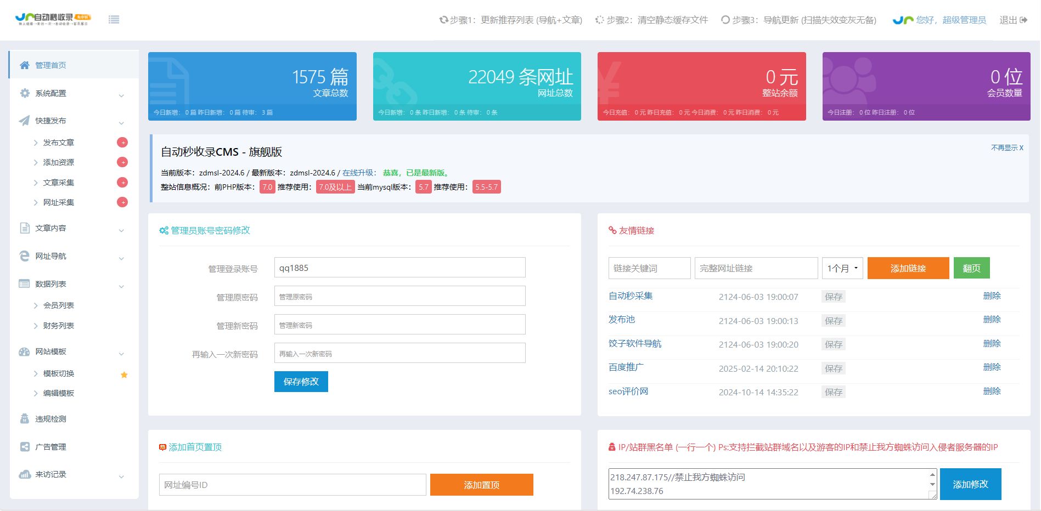Click the share icon for 广告管理
Screen dimensions: 1041x511
tap(25, 447)
